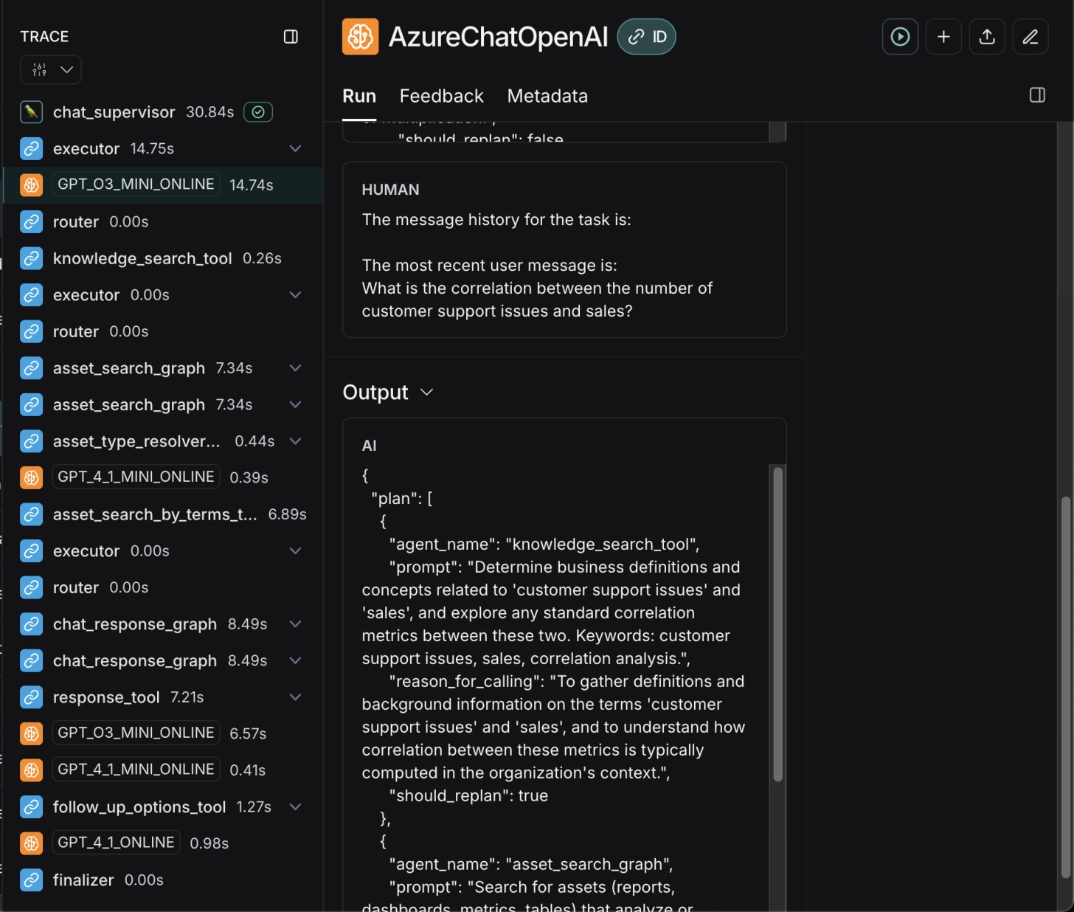The height and width of the screenshot is (912, 1074).
Task: Click the HUMAN message text block
Action: pos(564,250)
